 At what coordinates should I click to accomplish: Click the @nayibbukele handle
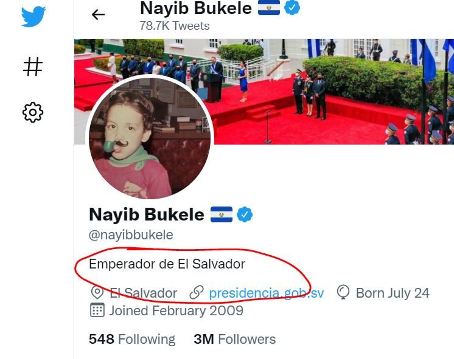131,234
